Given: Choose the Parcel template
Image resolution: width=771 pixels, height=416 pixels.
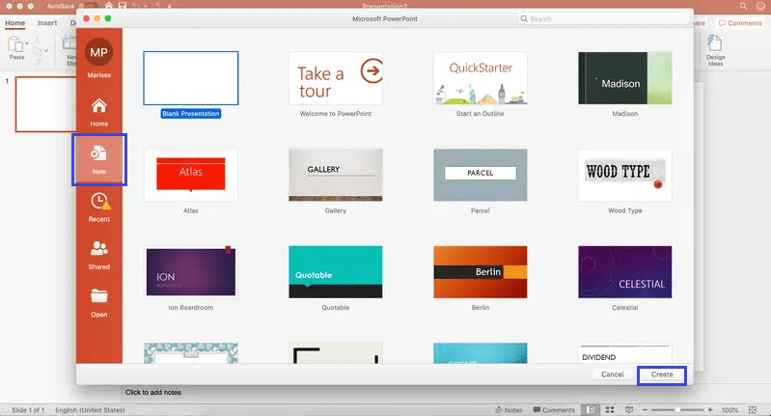Looking at the screenshot, I should click(x=480, y=175).
